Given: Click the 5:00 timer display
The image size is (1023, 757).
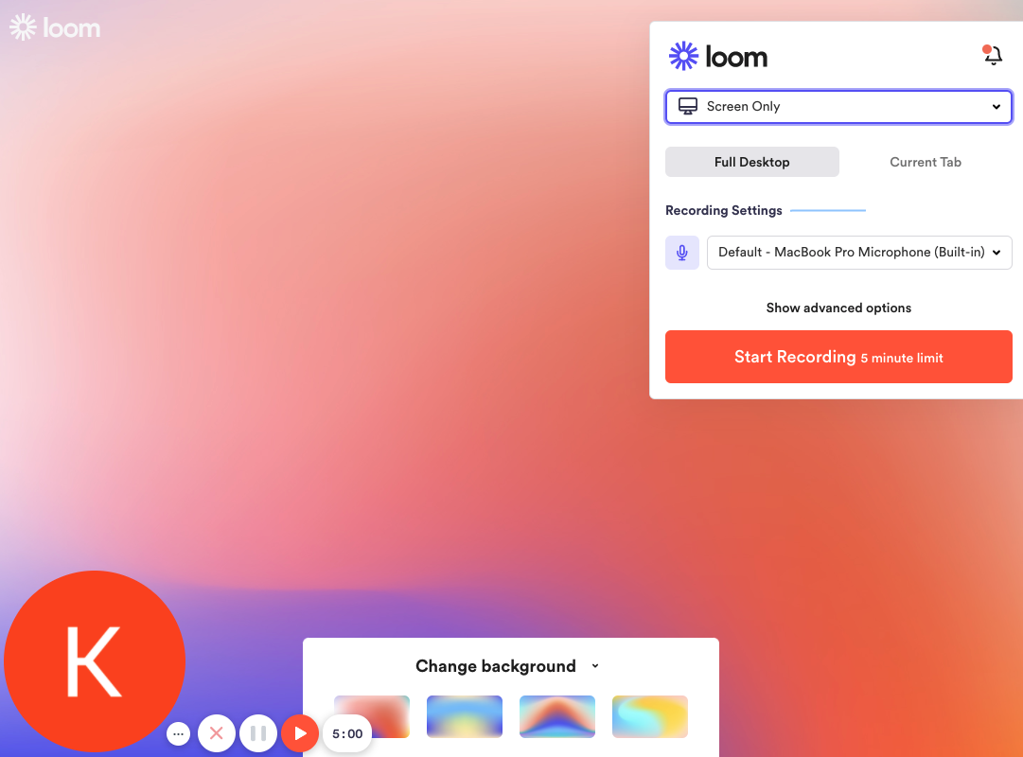Looking at the screenshot, I should (x=347, y=733).
